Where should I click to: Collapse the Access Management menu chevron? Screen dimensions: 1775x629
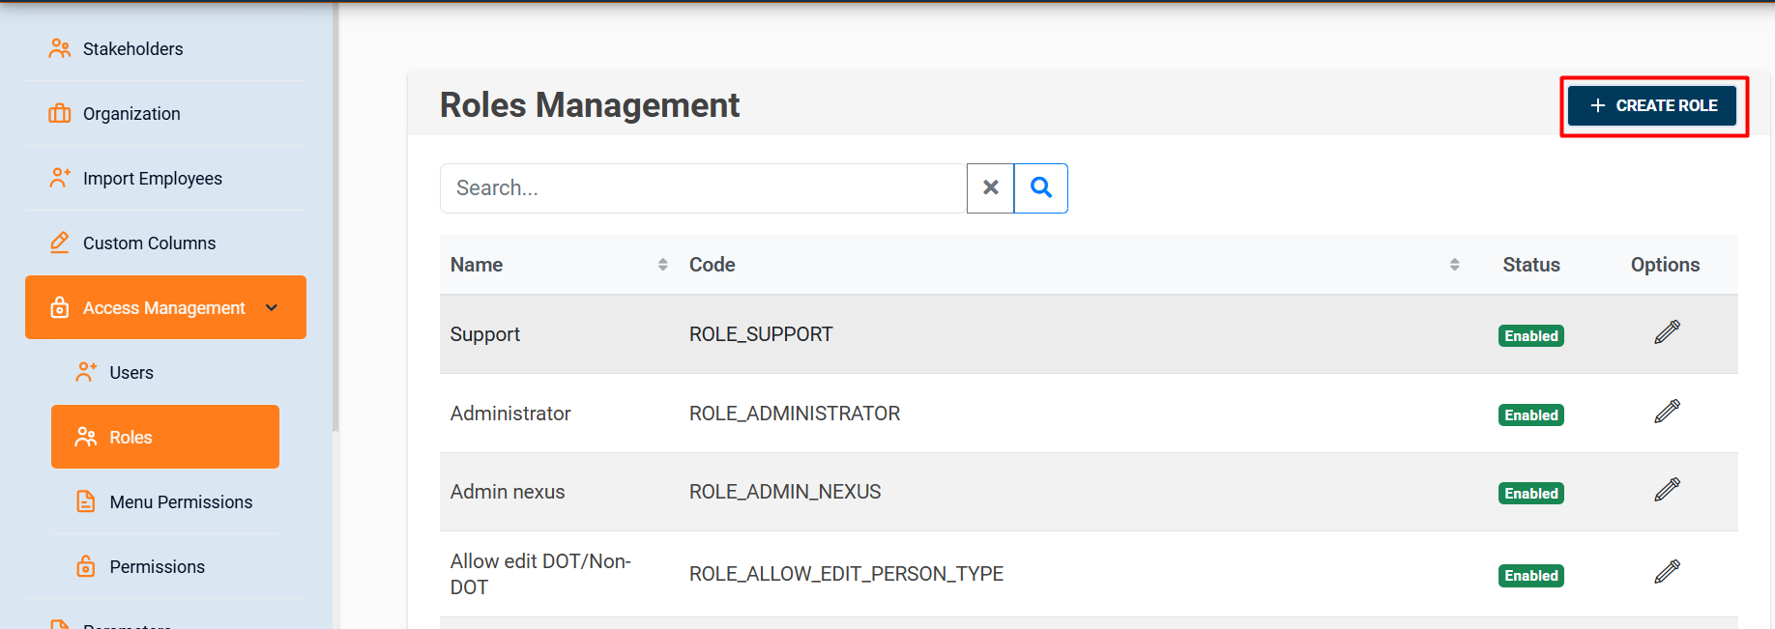coord(272,307)
